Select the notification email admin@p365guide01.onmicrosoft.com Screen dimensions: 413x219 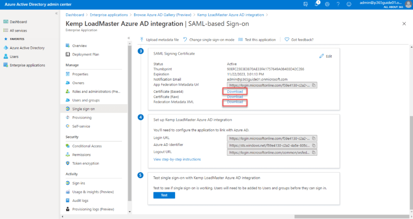coord(257,80)
